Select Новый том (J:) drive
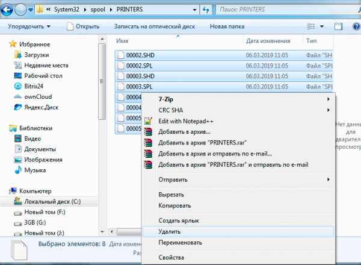The image size is (361, 265). tap(44, 233)
